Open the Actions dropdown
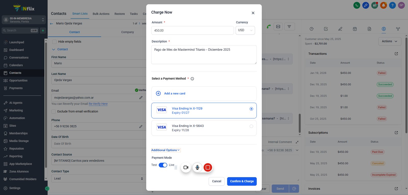 tap(390, 41)
